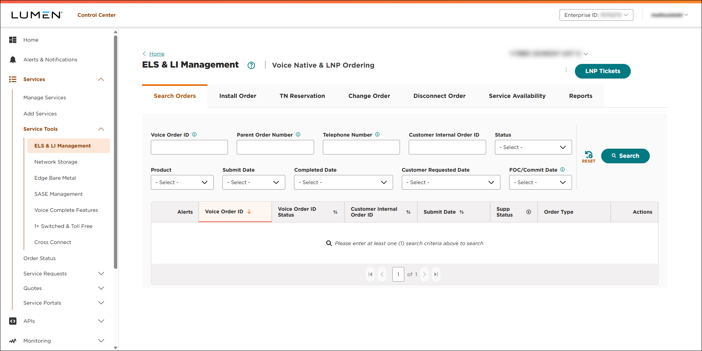Open the FOC/Commit Date dropdown
702x351 pixels.
(541, 182)
